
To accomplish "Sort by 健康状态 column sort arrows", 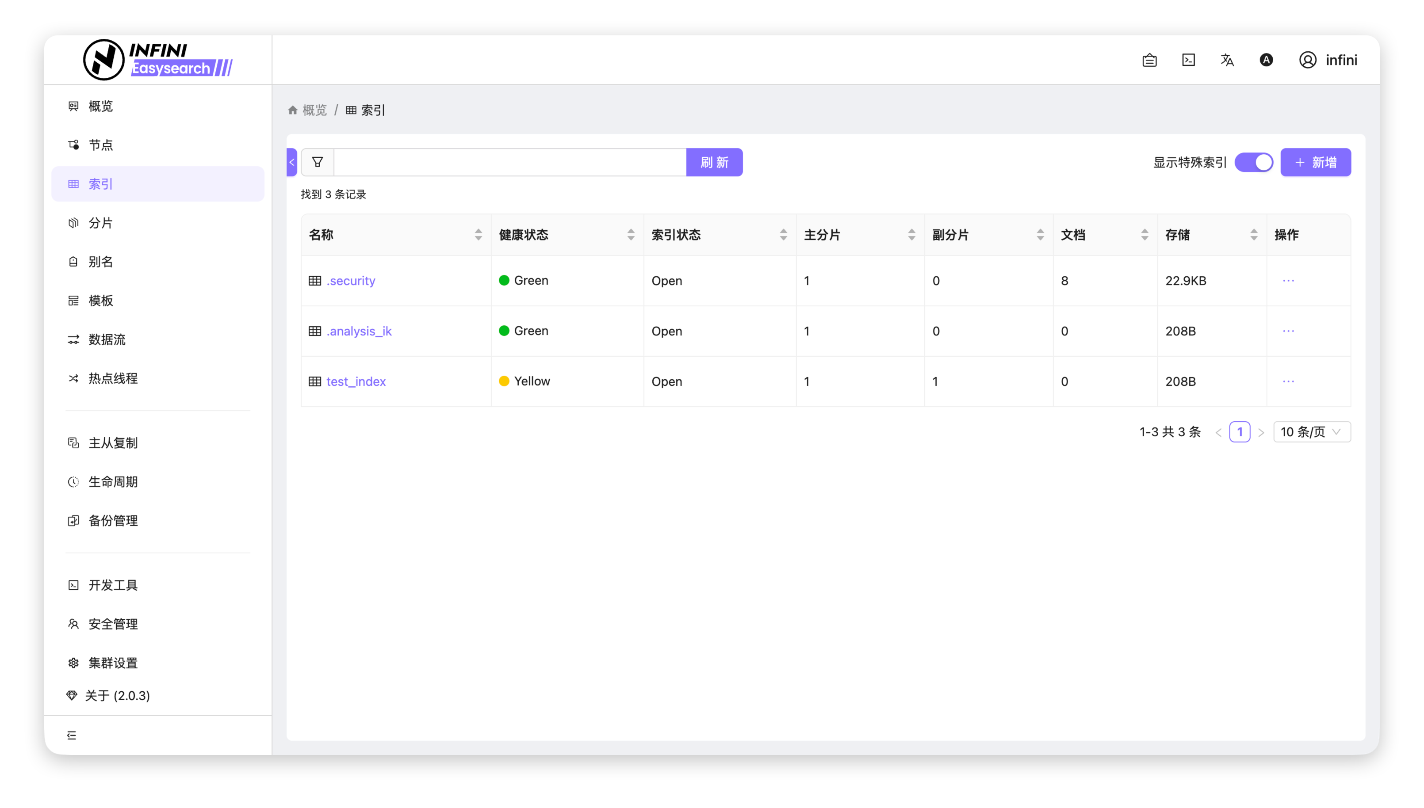I will coord(631,235).
